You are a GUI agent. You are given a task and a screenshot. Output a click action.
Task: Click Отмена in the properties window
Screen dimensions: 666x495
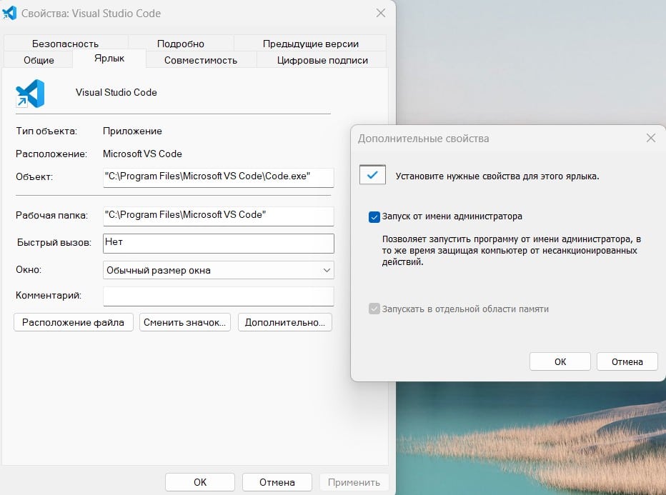click(277, 482)
